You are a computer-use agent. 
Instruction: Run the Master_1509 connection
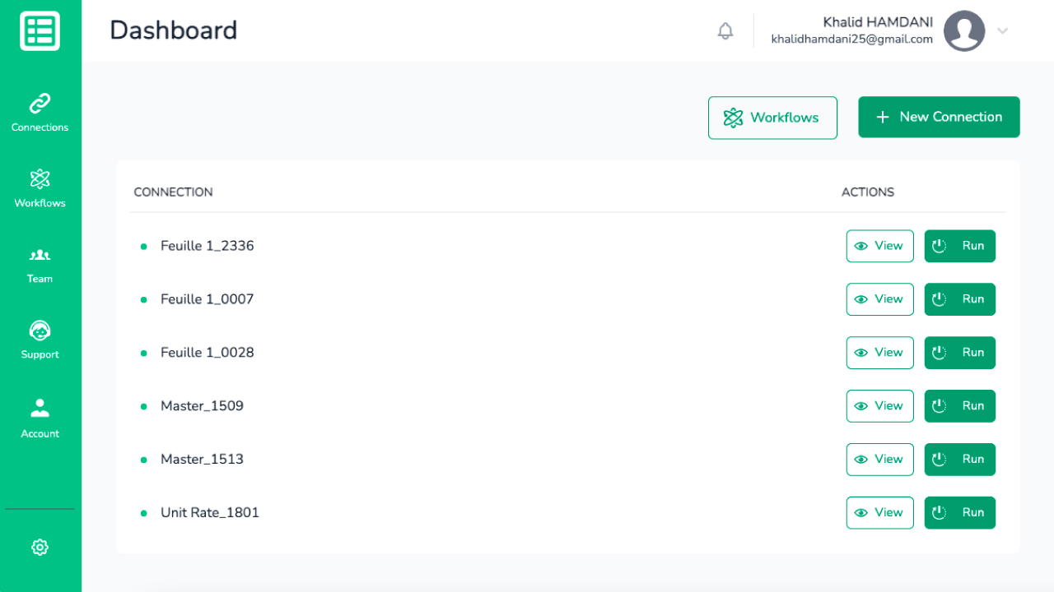[x=959, y=406]
